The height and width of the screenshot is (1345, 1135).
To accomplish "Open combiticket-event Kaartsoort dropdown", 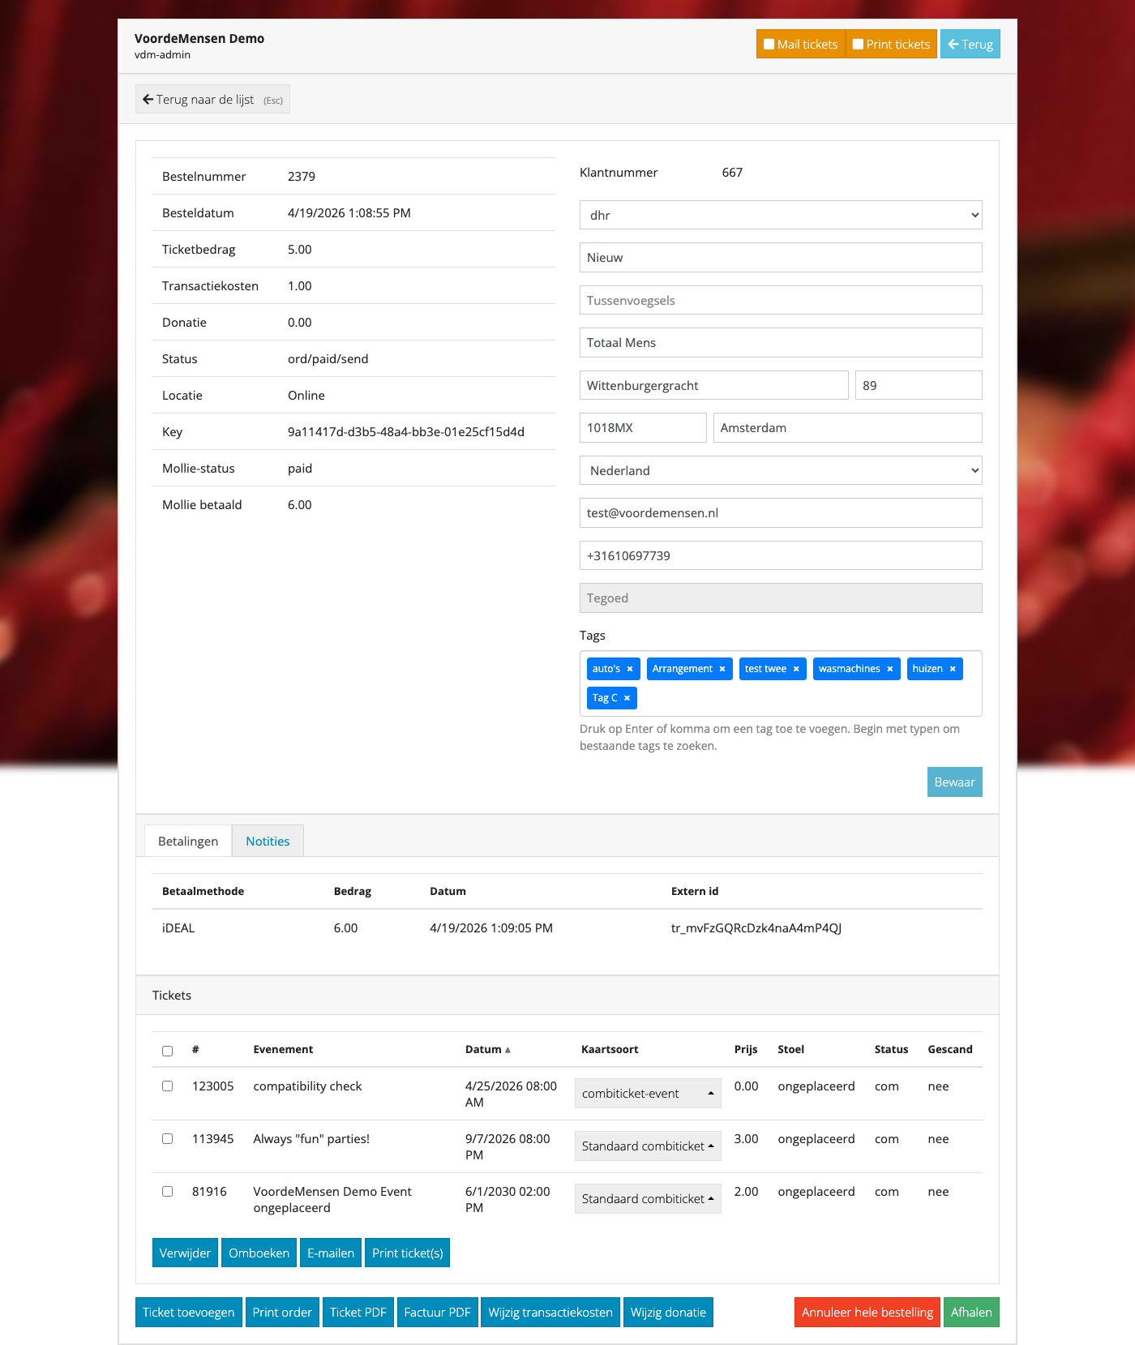I will [647, 1094].
